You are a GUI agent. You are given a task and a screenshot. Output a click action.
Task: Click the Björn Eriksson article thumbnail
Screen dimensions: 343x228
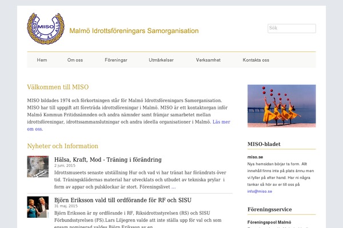coord(38,207)
